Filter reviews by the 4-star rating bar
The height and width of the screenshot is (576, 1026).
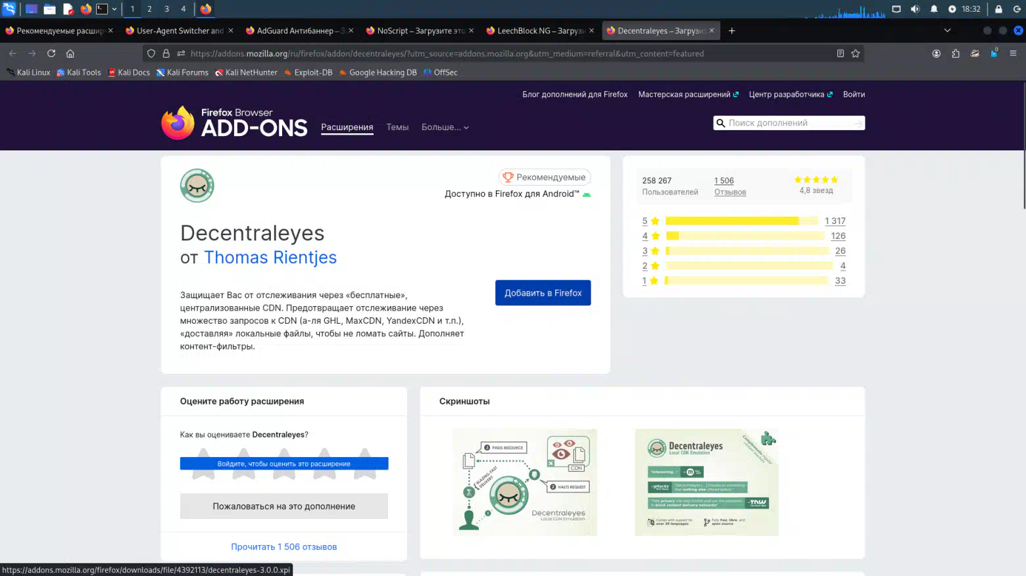745,236
